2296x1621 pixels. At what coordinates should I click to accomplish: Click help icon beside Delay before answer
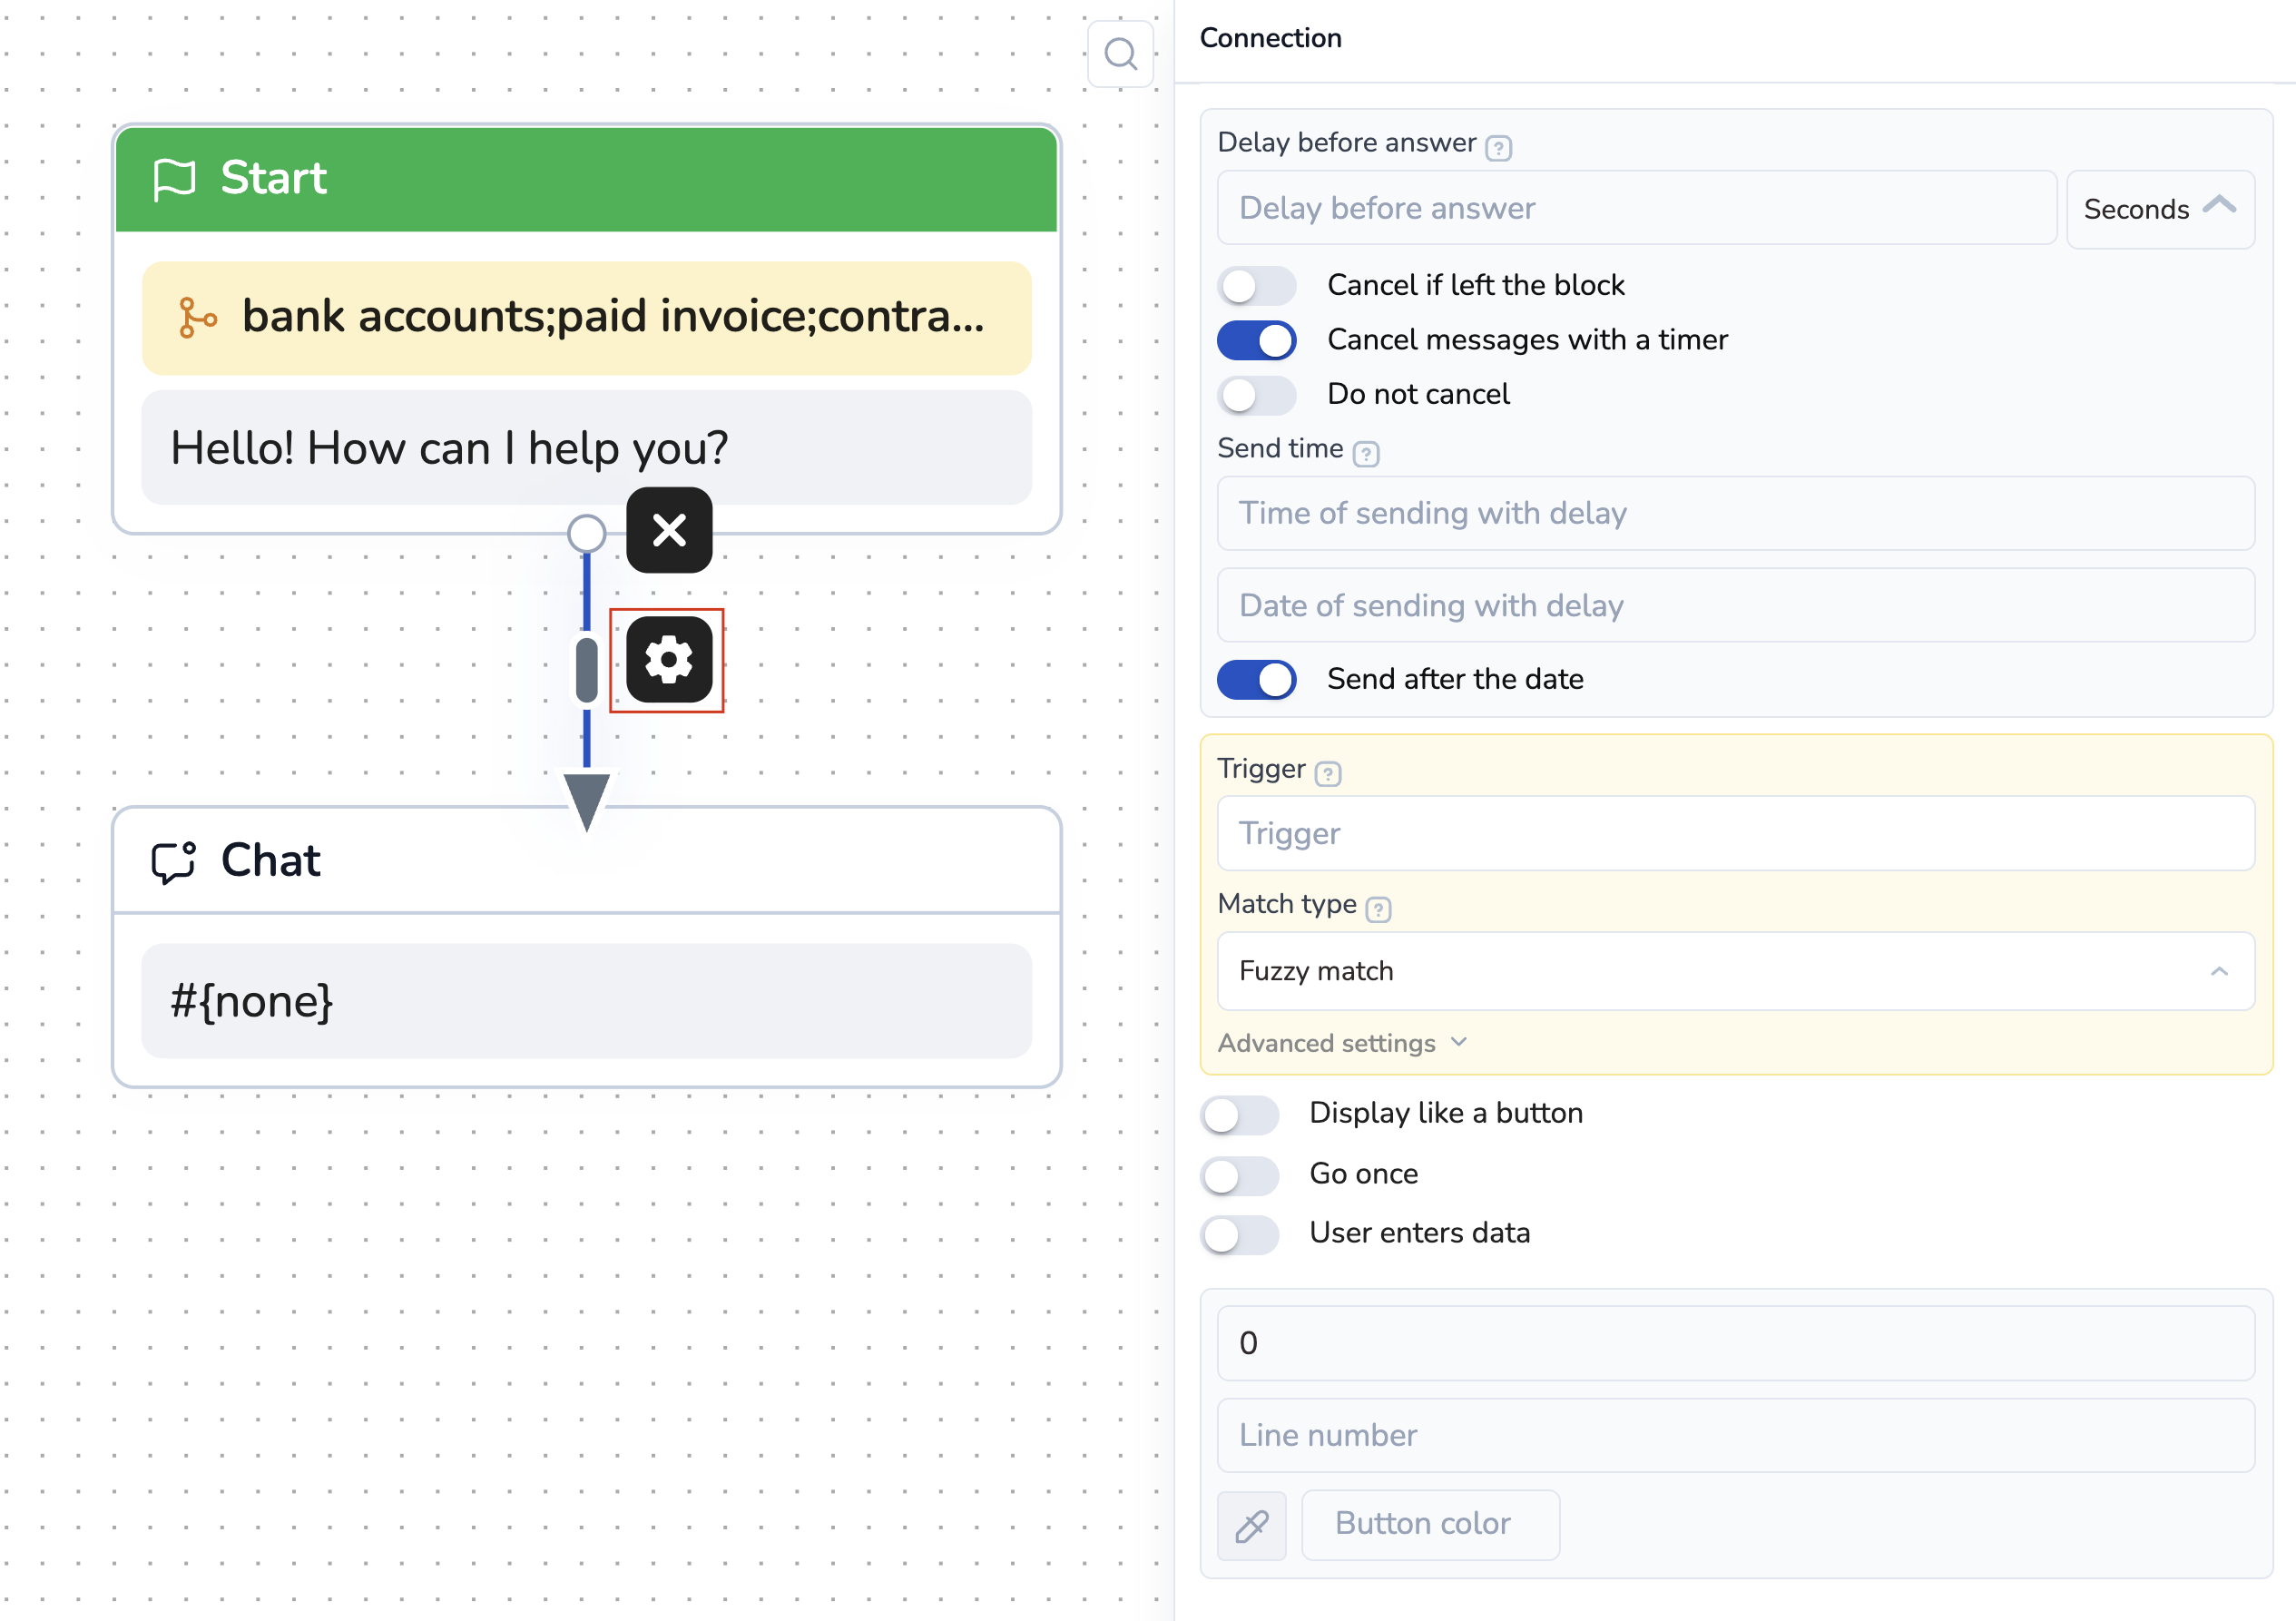click(1497, 148)
